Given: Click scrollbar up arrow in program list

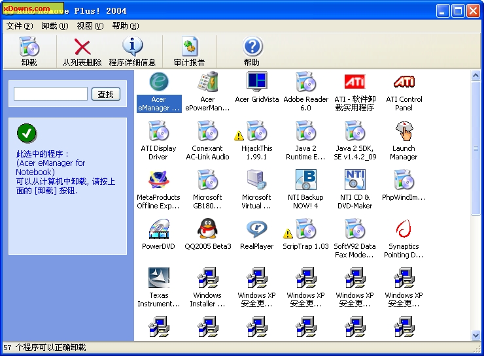Looking at the screenshot, I should 475,75.
